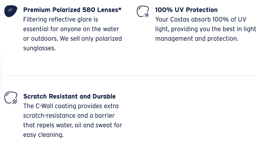This screenshot has height=152, width=262.
Task: Click the line 'scratch-resistance and a barrier'
Action: (x=69, y=115)
